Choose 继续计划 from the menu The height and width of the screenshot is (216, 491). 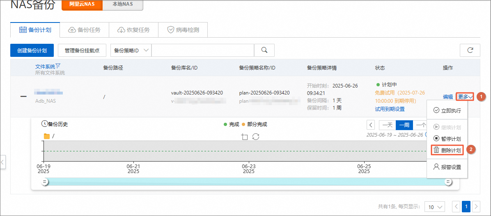[447, 127]
